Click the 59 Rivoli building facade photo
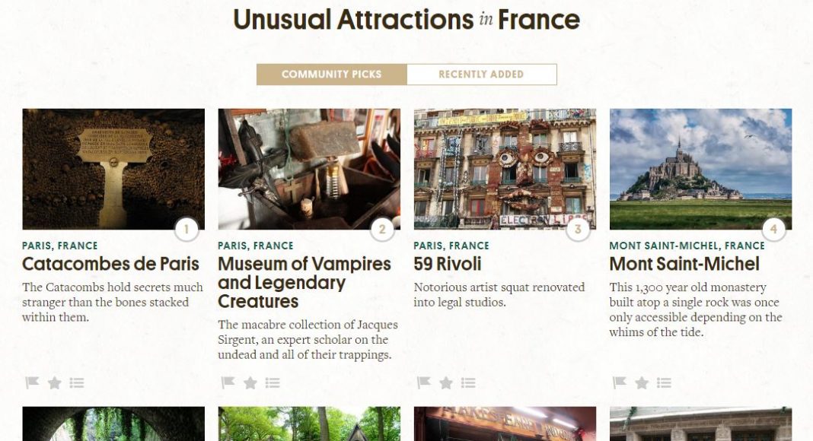Screen dimensions: 813x441 pos(505,169)
